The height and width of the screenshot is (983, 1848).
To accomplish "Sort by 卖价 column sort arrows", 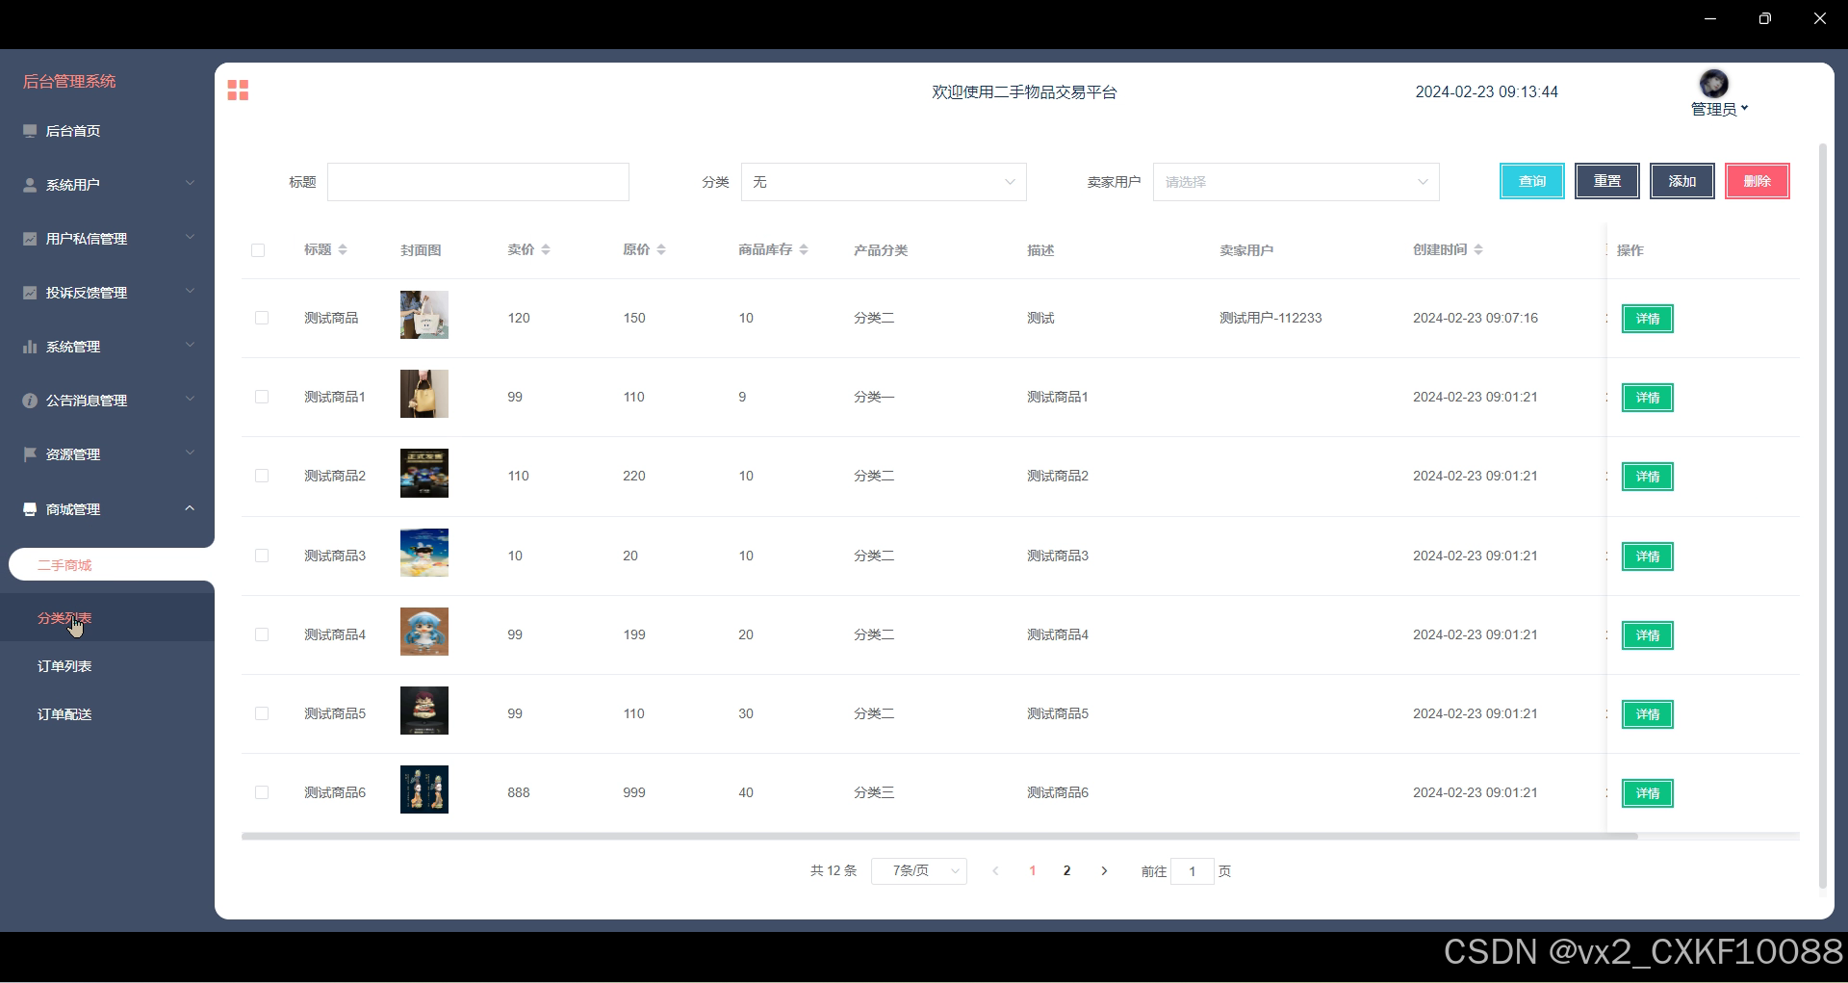I will coord(546,250).
